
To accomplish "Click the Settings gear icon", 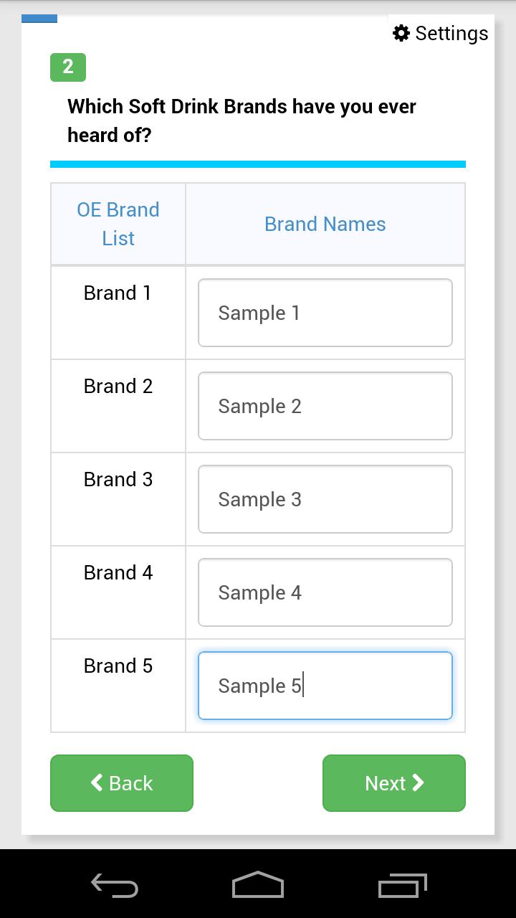I will click(401, 33).
